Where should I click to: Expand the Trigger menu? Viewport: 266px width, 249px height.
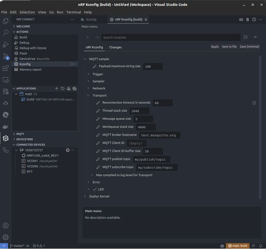click(x=88, y=74)
